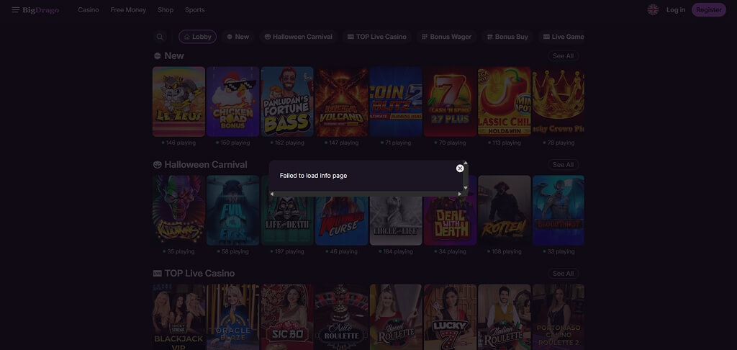Click the dialog's horizontal scrollbar track
Screen dimensions: 737x350
pos(366,194)
